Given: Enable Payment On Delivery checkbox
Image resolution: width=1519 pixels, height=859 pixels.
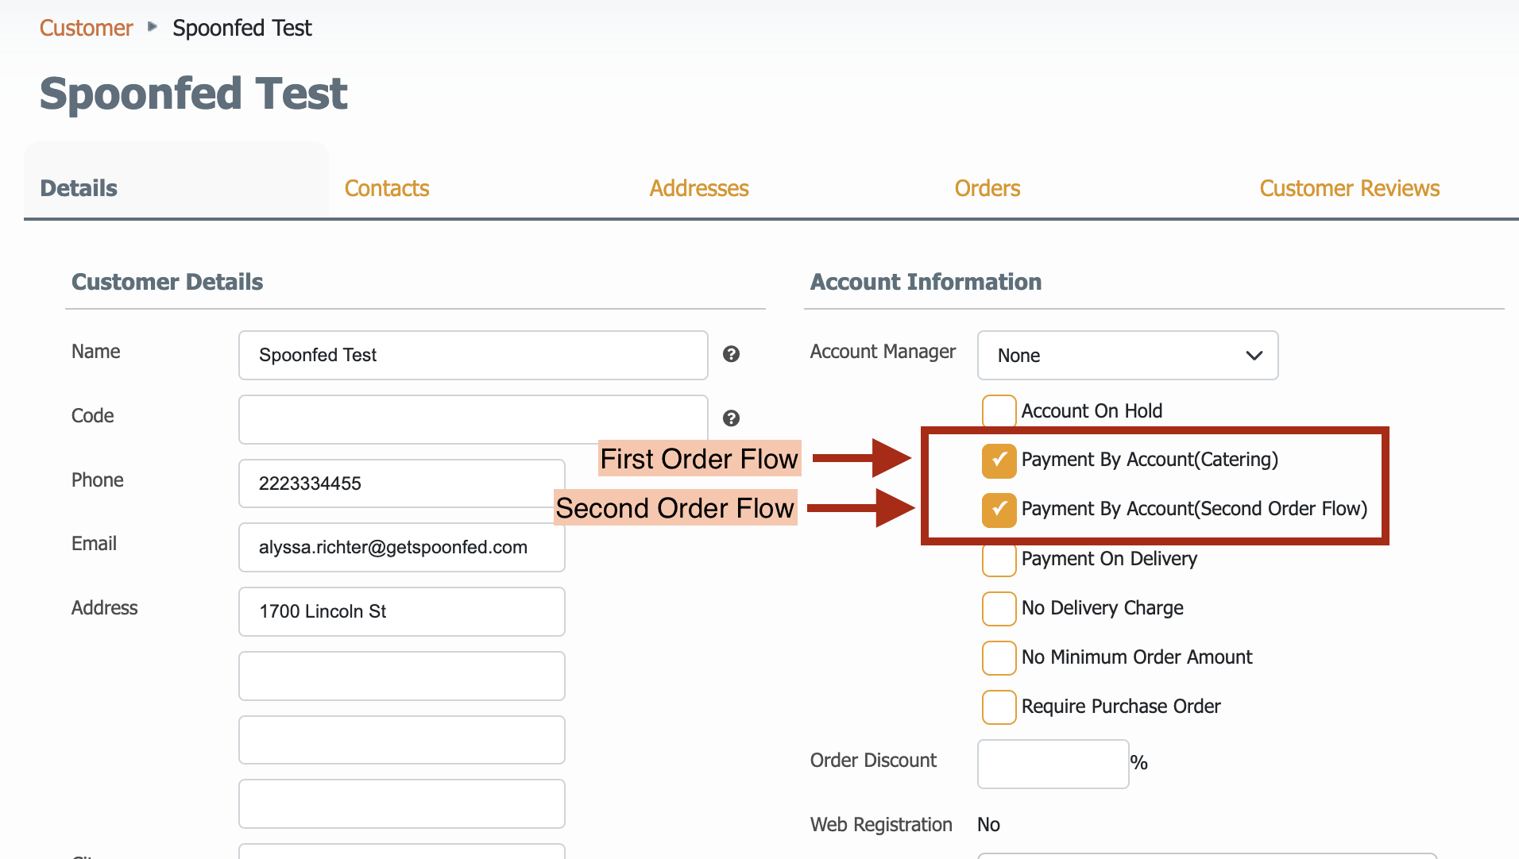Looking at the screenshot, I should [x=999, y=559].
